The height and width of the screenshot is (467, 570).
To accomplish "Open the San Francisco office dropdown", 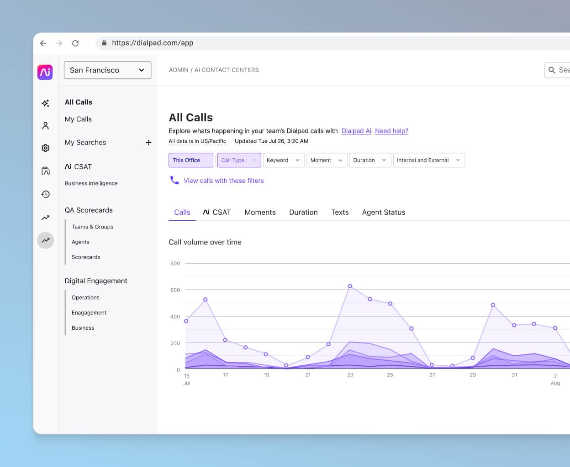I will [x=107, y=70].
